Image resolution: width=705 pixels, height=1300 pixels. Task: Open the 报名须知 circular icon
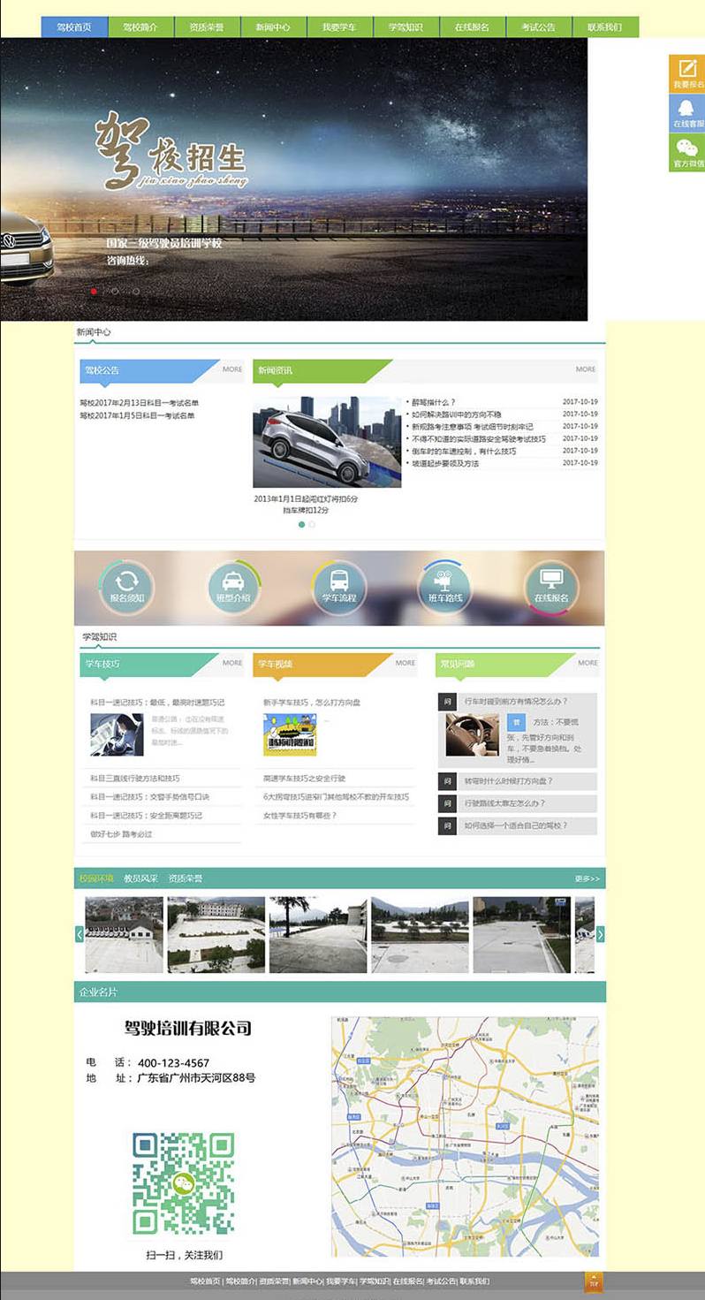[126, 587]
